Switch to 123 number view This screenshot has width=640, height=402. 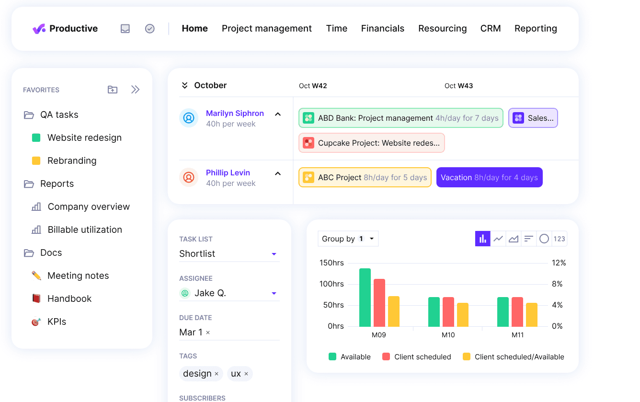tap(560, 239)
